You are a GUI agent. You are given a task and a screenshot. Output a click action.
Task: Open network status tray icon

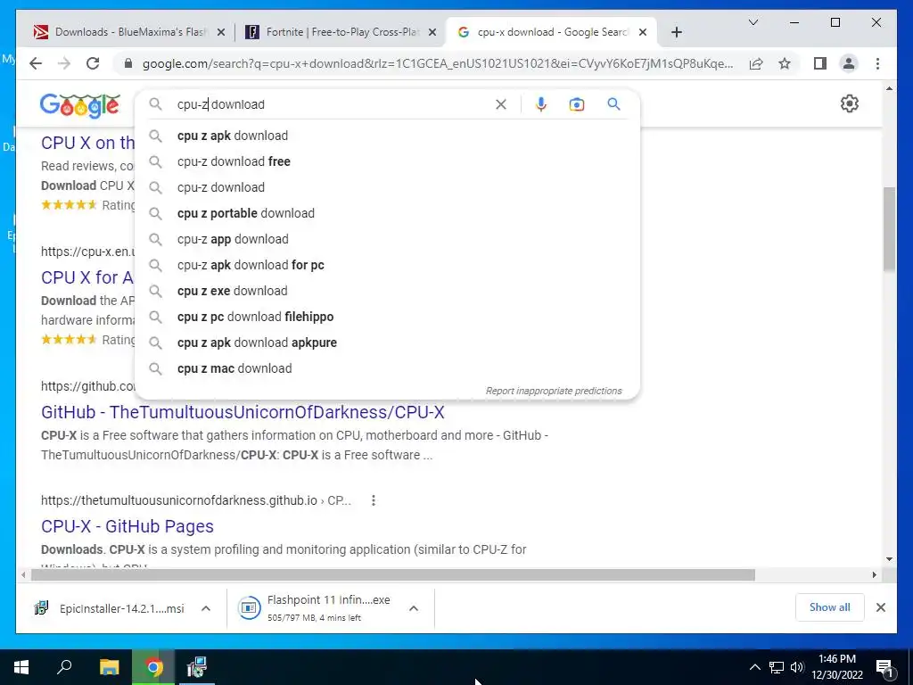(777, 667)
